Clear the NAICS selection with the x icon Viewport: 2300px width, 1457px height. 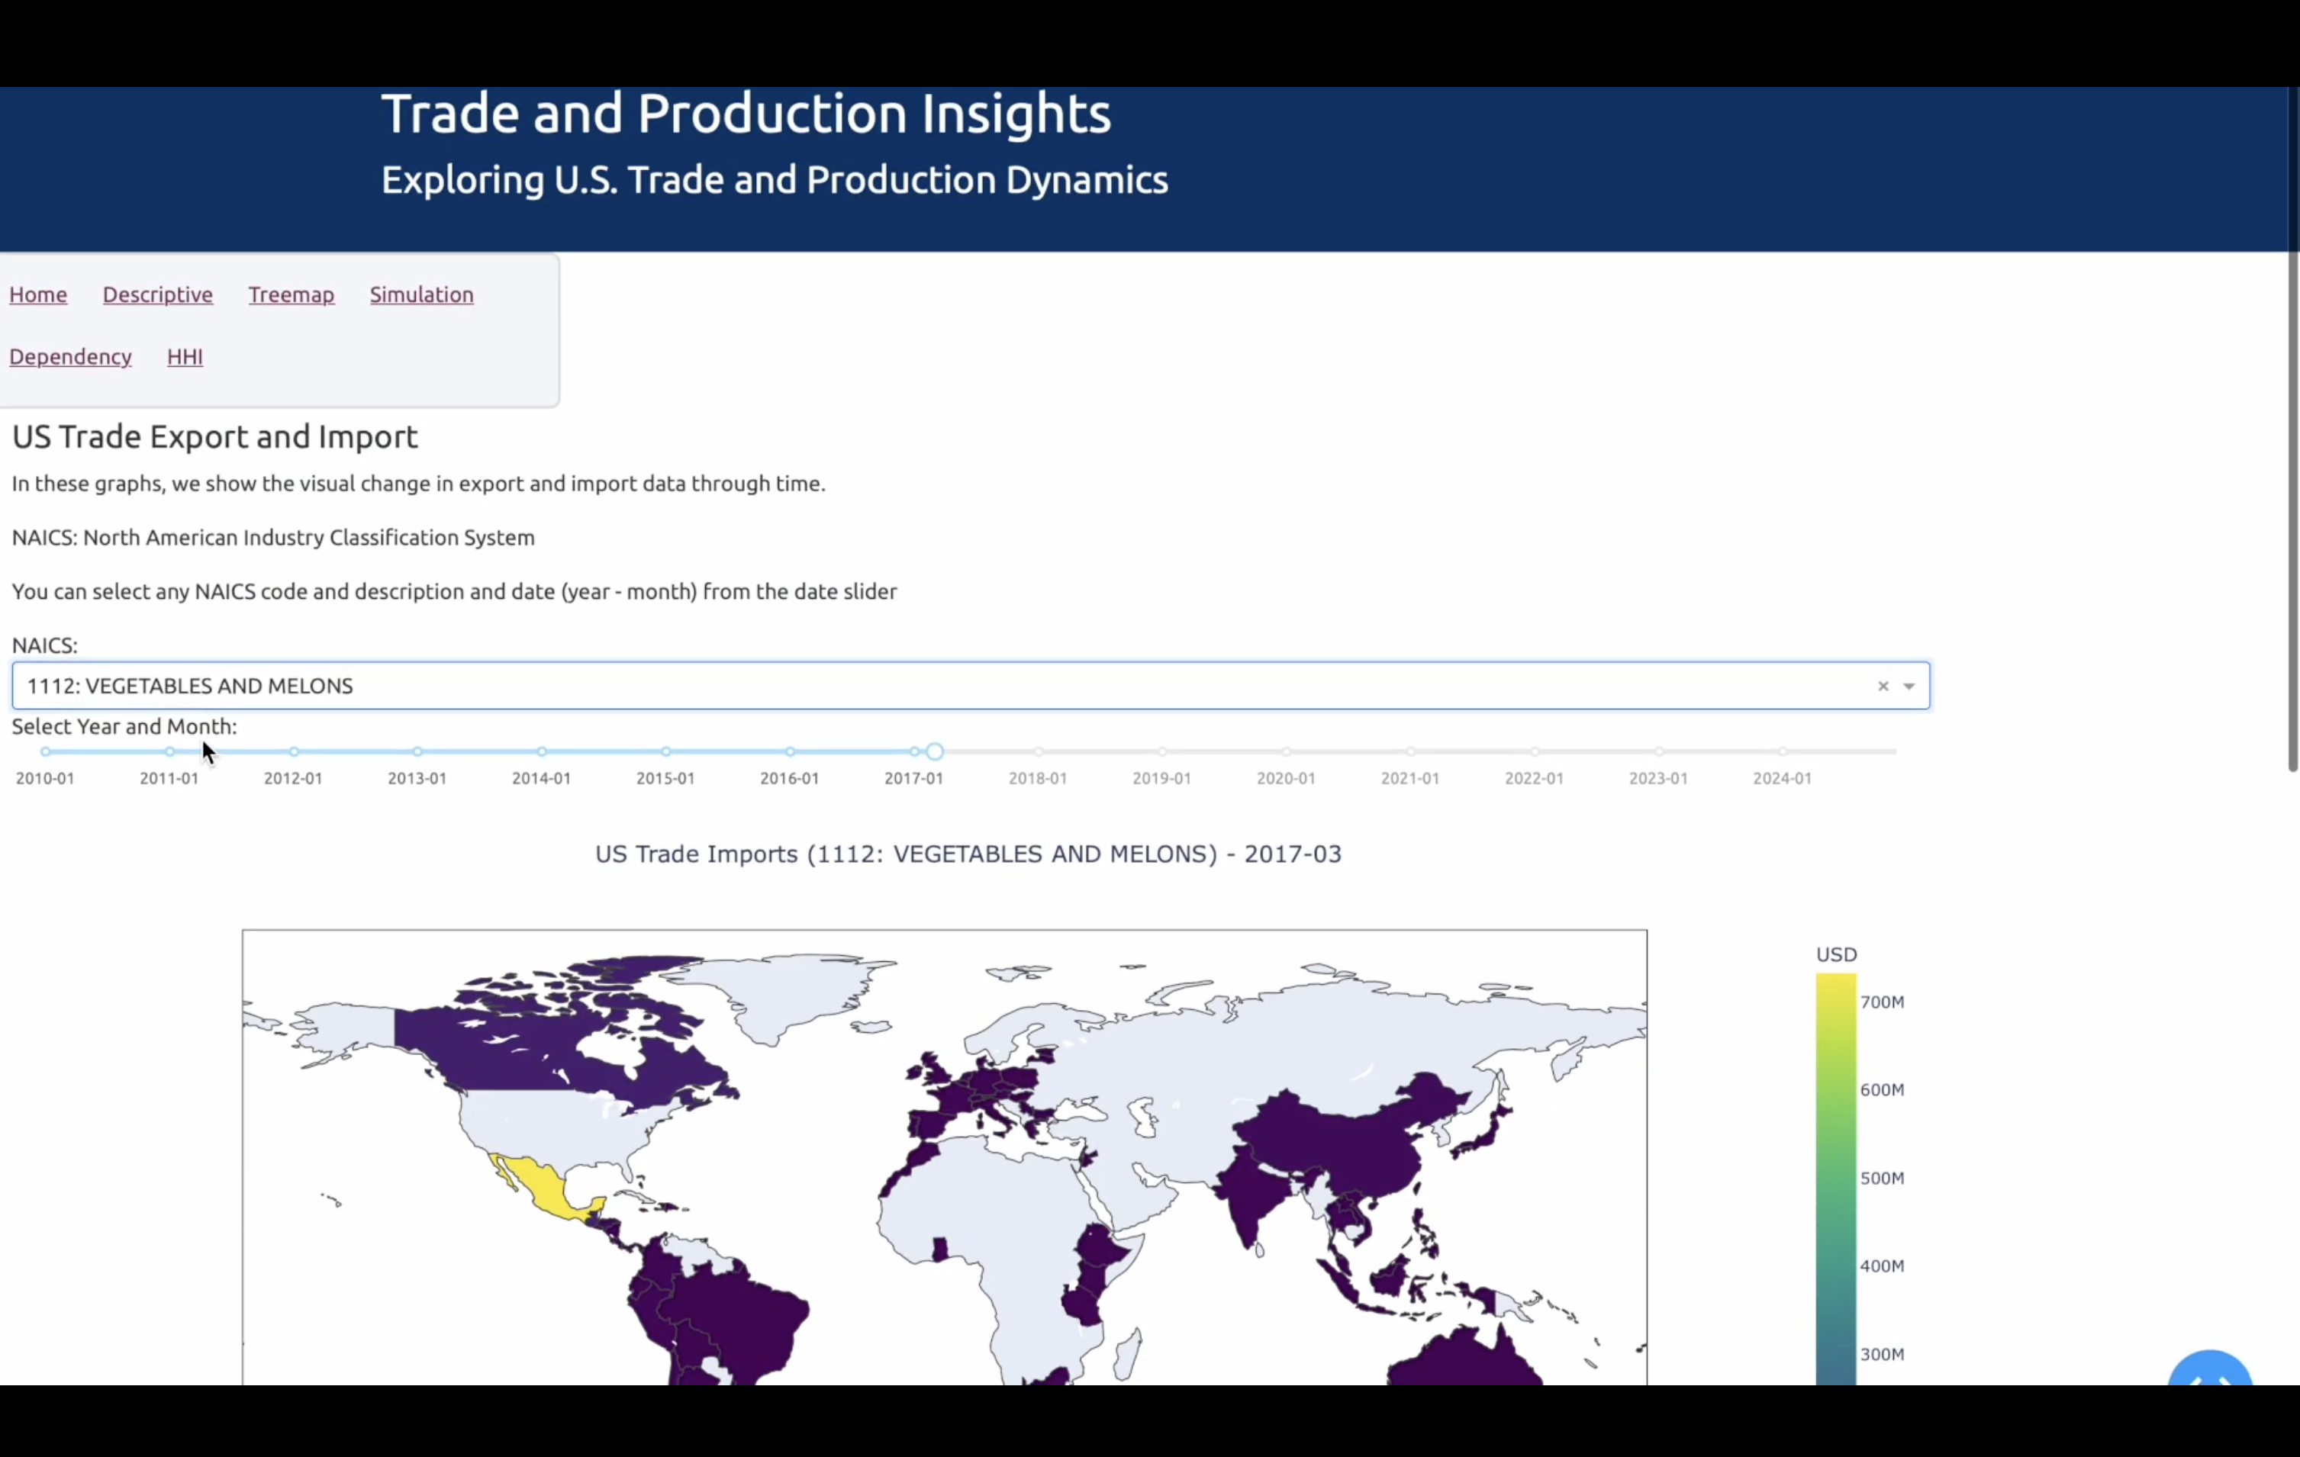tap(1883, 686)
